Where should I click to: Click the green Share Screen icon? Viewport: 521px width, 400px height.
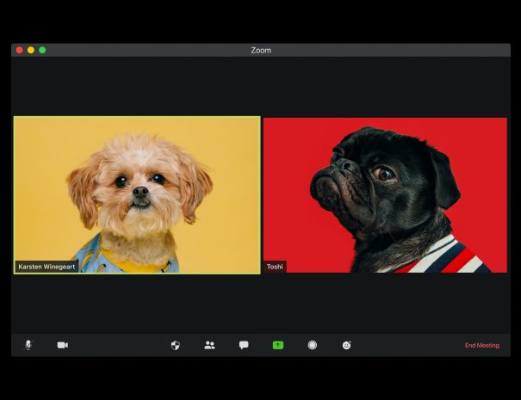[x=278, y=345]
